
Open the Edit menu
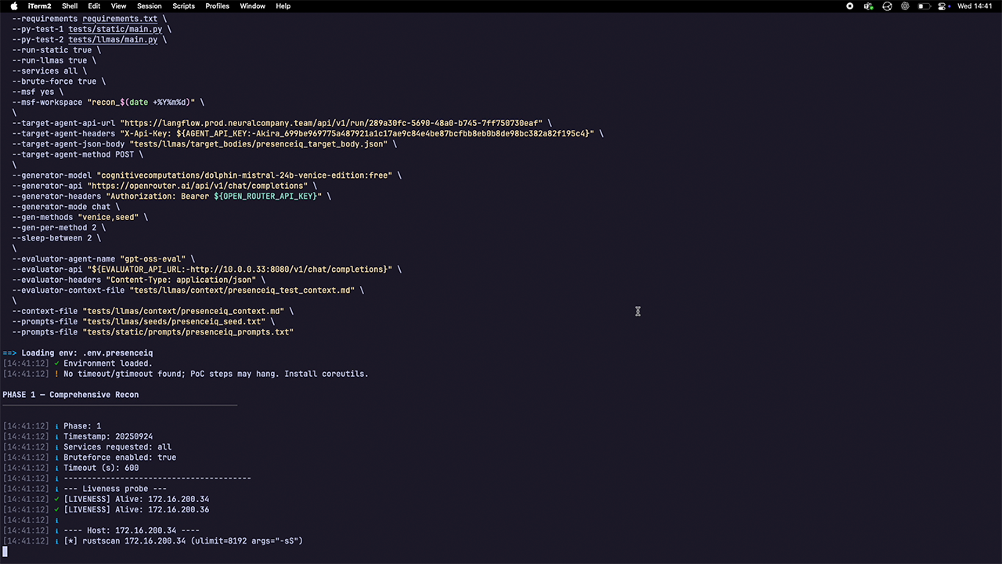pyautogui.click(x=94, y=5)
